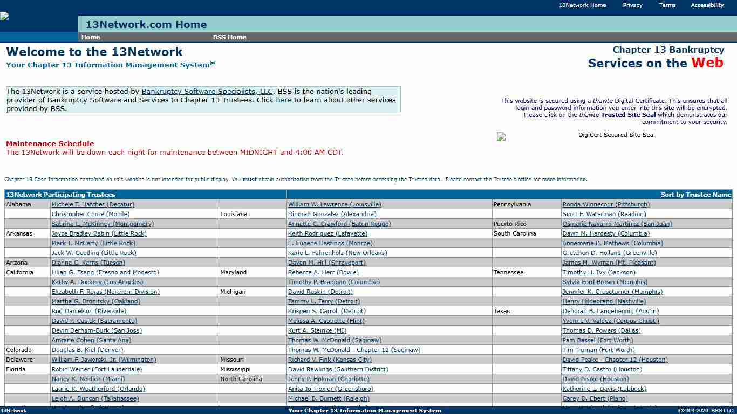Screen dimensions: 737x414
Task: Open Bankruptcy Software Specialists, LLC link
Action: click(208, 91)
